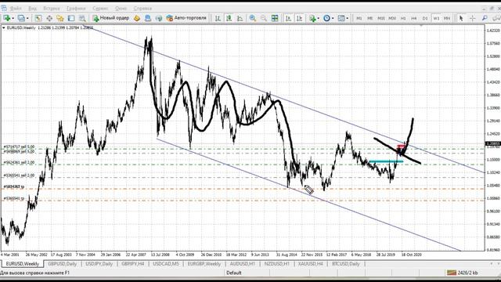Click the #5714717 sell 5.00 order label

19,147
